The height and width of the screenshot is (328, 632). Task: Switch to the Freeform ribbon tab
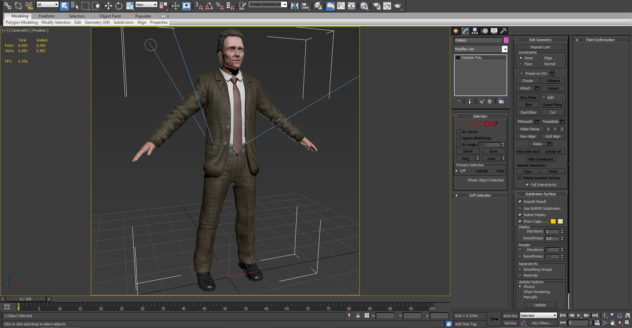click(x=47, y=16)
